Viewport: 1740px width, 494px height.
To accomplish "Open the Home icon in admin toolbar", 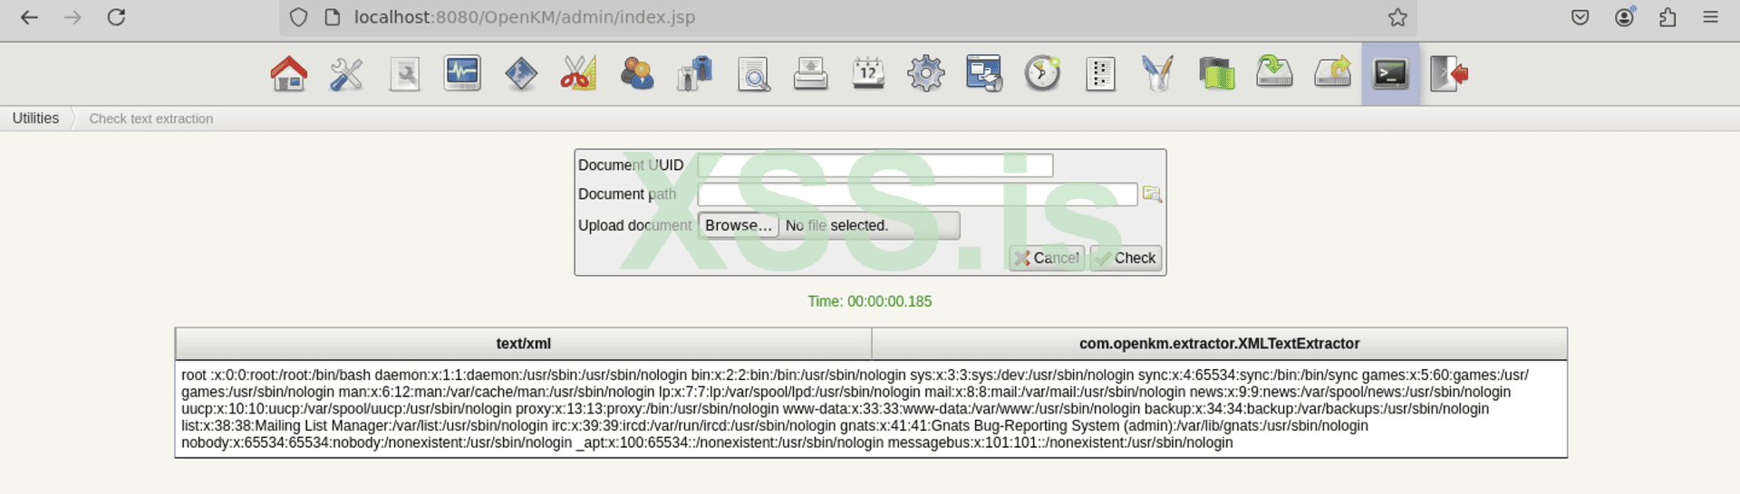I will tap(289, 73).
